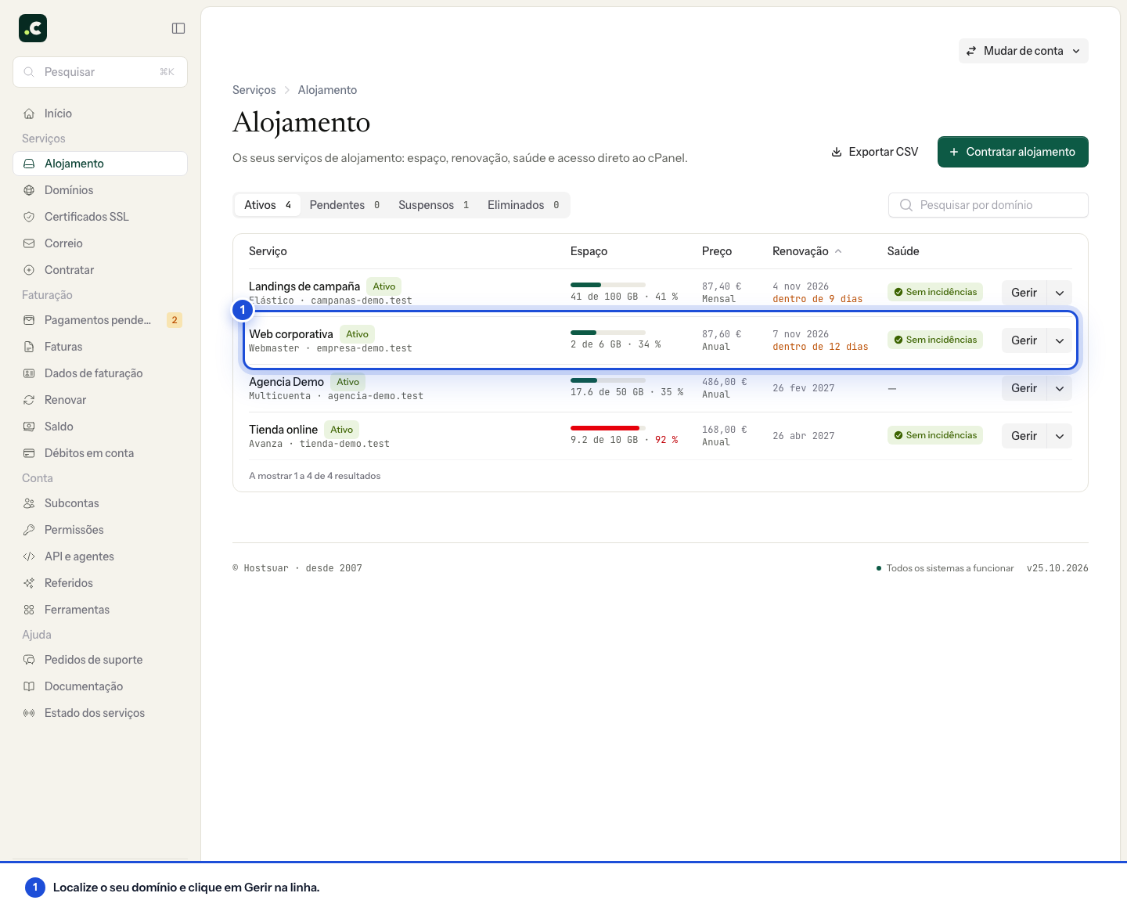Click Exportar CSV button

(874, 152)
